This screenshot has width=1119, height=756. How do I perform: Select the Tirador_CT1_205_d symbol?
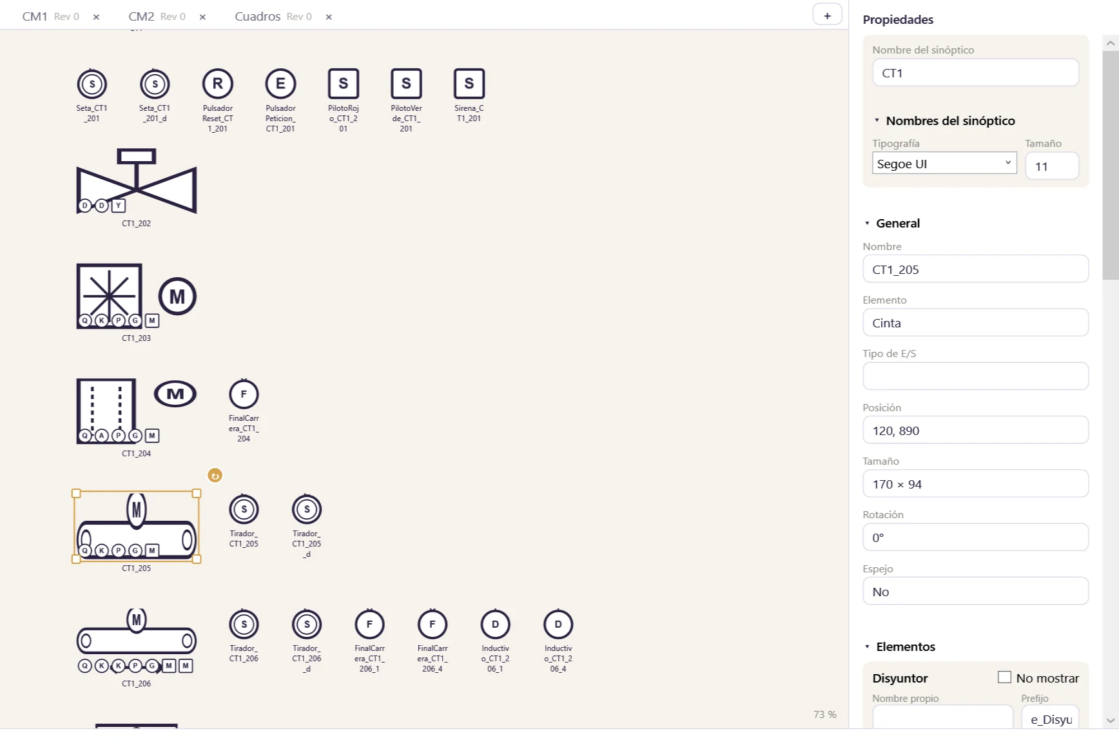click(x=307, y=509)
